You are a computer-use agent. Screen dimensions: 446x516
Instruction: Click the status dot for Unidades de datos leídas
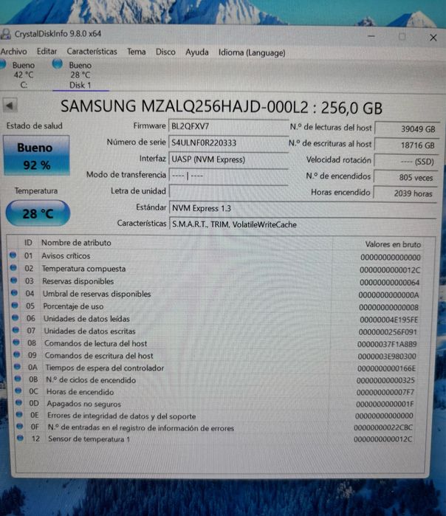point(16,317)
